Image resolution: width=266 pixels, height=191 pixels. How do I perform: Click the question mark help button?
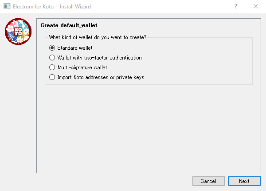click(236, 7)
